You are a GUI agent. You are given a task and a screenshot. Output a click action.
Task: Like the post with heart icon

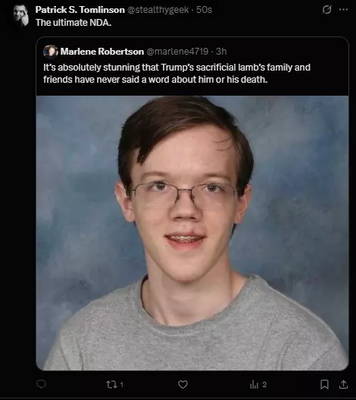point(183,384)
